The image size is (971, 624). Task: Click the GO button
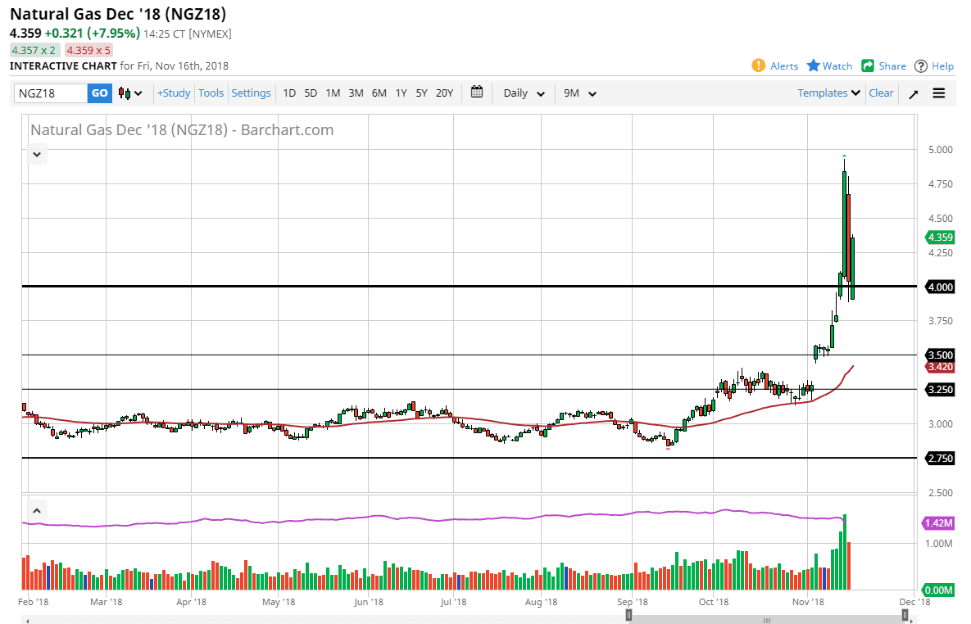(x=100, y=93)
